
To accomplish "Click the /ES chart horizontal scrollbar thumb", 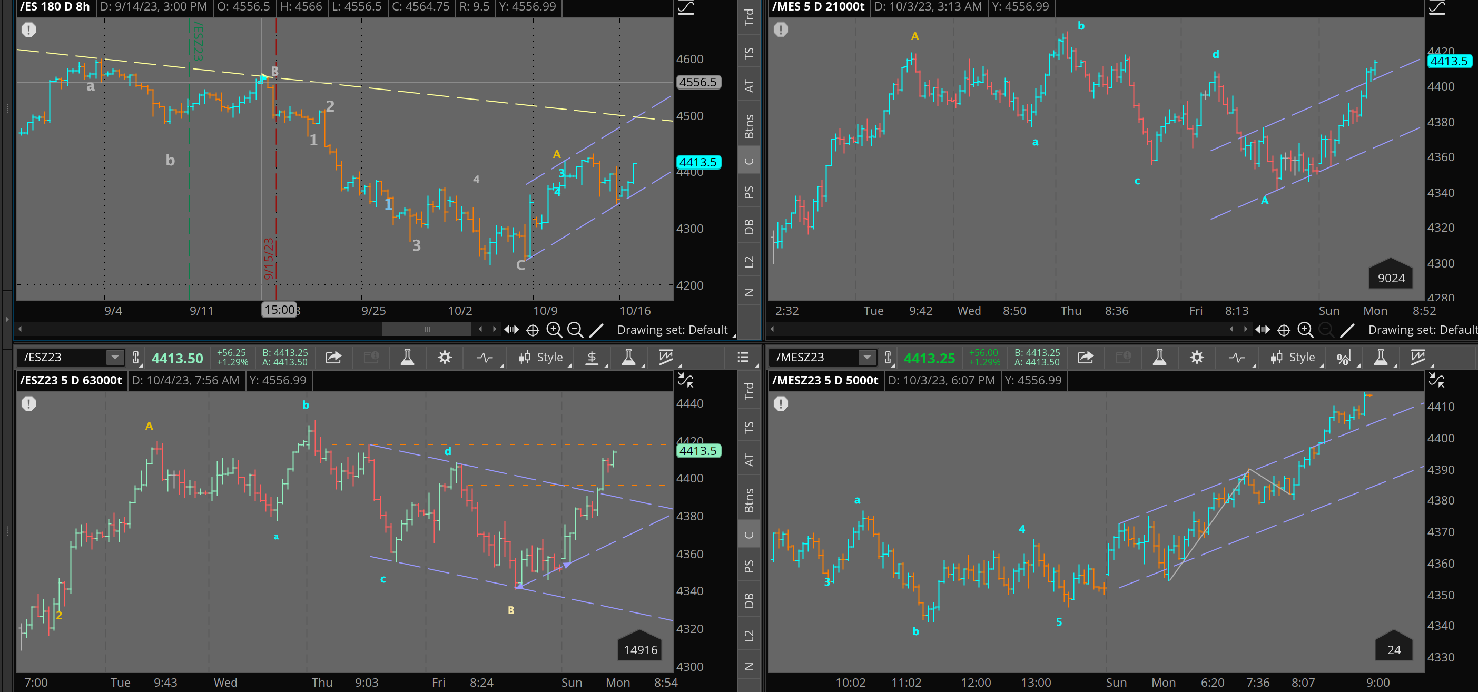I will (x=426, y=329).
